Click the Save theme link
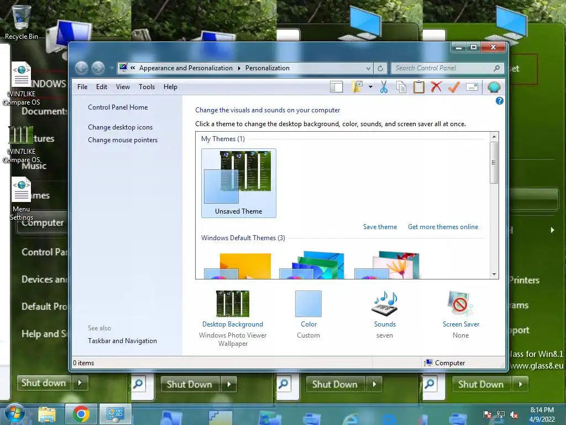 tap(380, 226)
